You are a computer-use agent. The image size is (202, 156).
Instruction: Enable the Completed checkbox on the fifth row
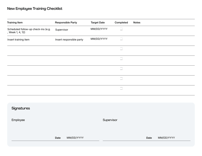click(121, 68)
